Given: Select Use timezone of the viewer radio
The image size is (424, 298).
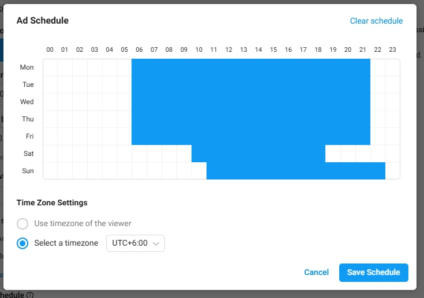Looking at the screenshot, I should [22, 224].
